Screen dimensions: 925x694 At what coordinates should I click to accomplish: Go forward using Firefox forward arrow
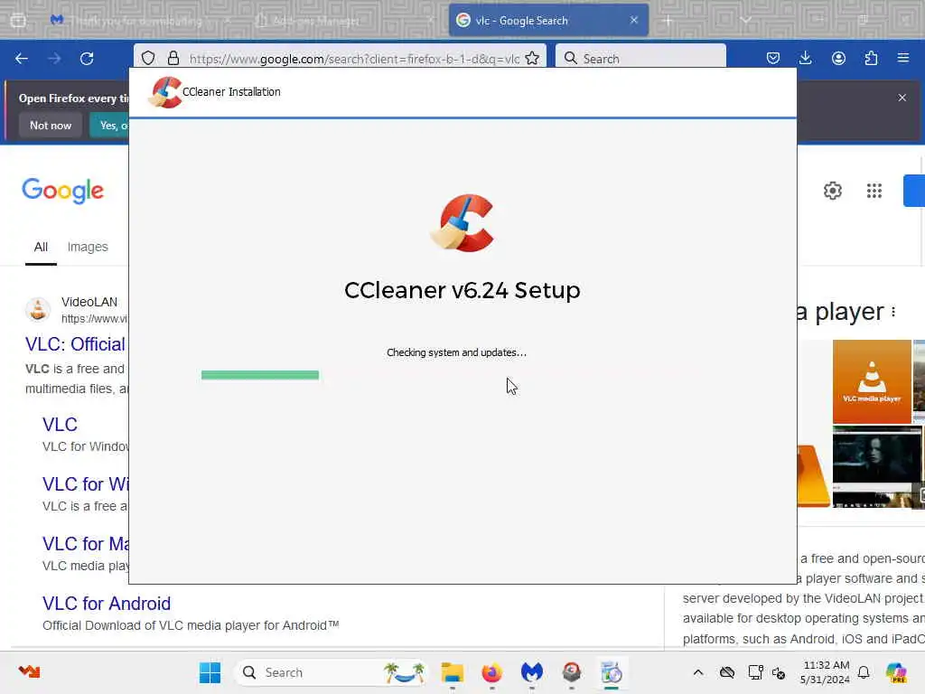(54, 59)
